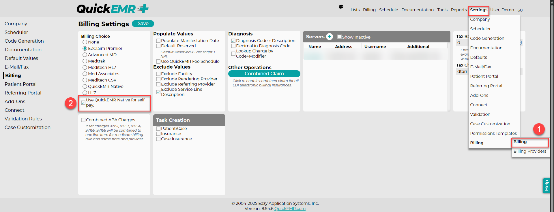This screenshot has height=212, width=554.
Task: Click the Save button
Action: [143, 24]
